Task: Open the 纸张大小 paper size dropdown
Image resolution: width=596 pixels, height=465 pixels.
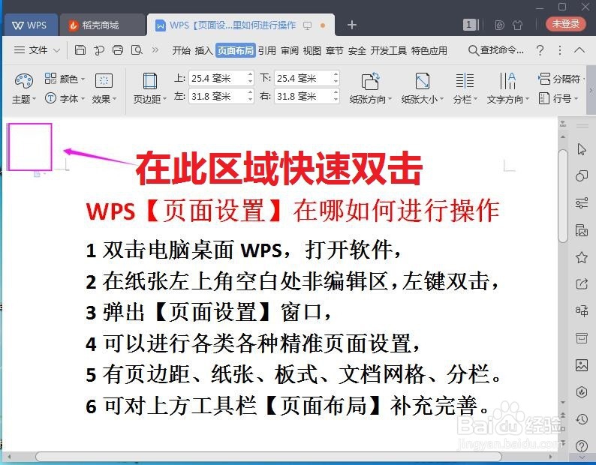Action: tap(423, 89)
